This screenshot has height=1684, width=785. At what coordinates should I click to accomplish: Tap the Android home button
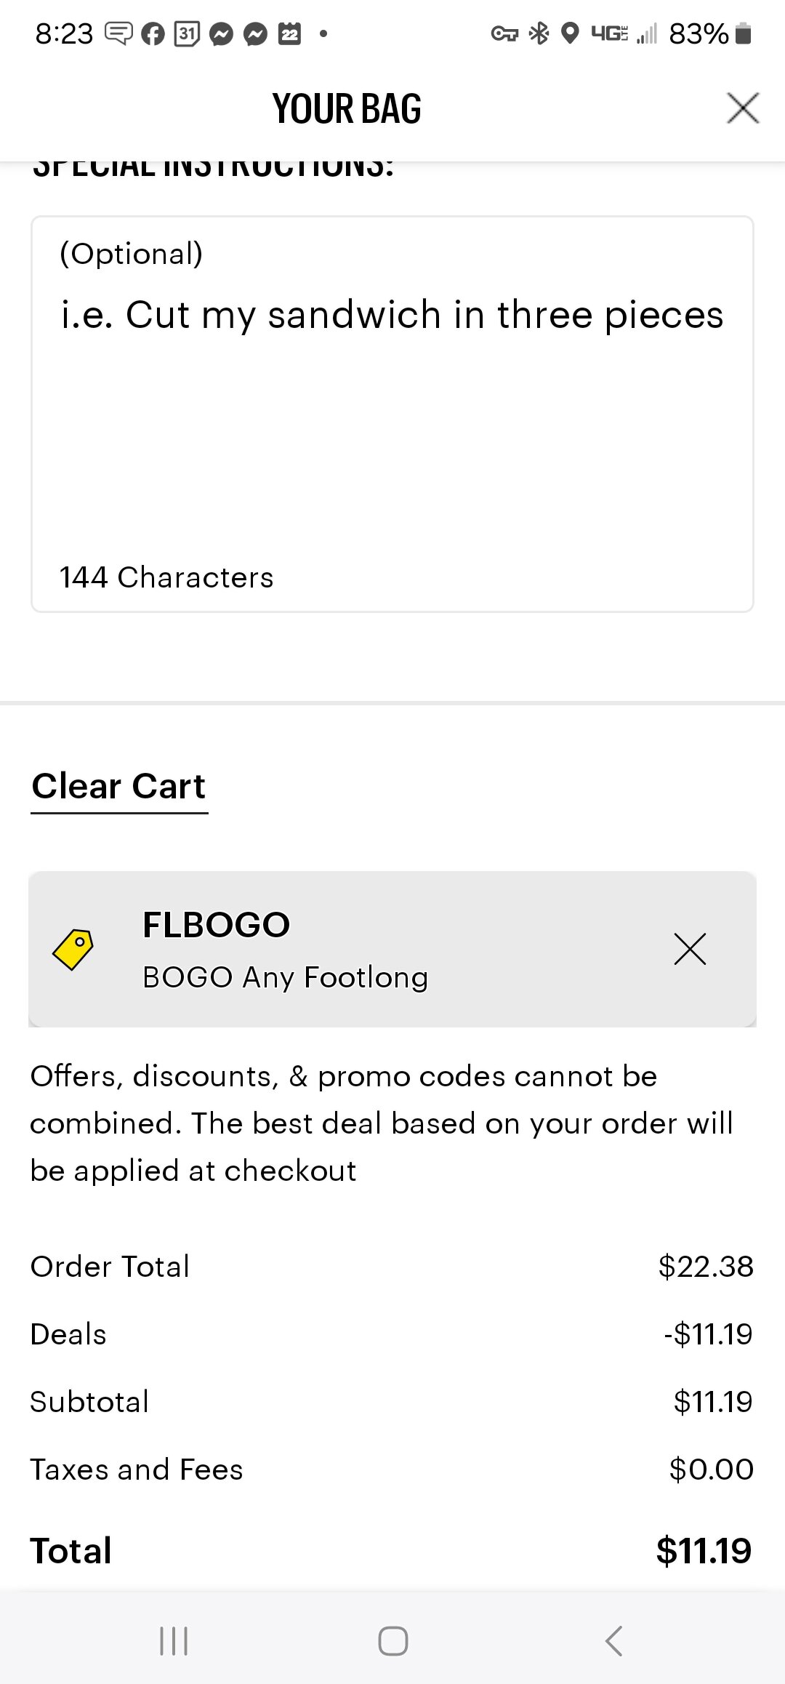click(x=393, y=1641)
